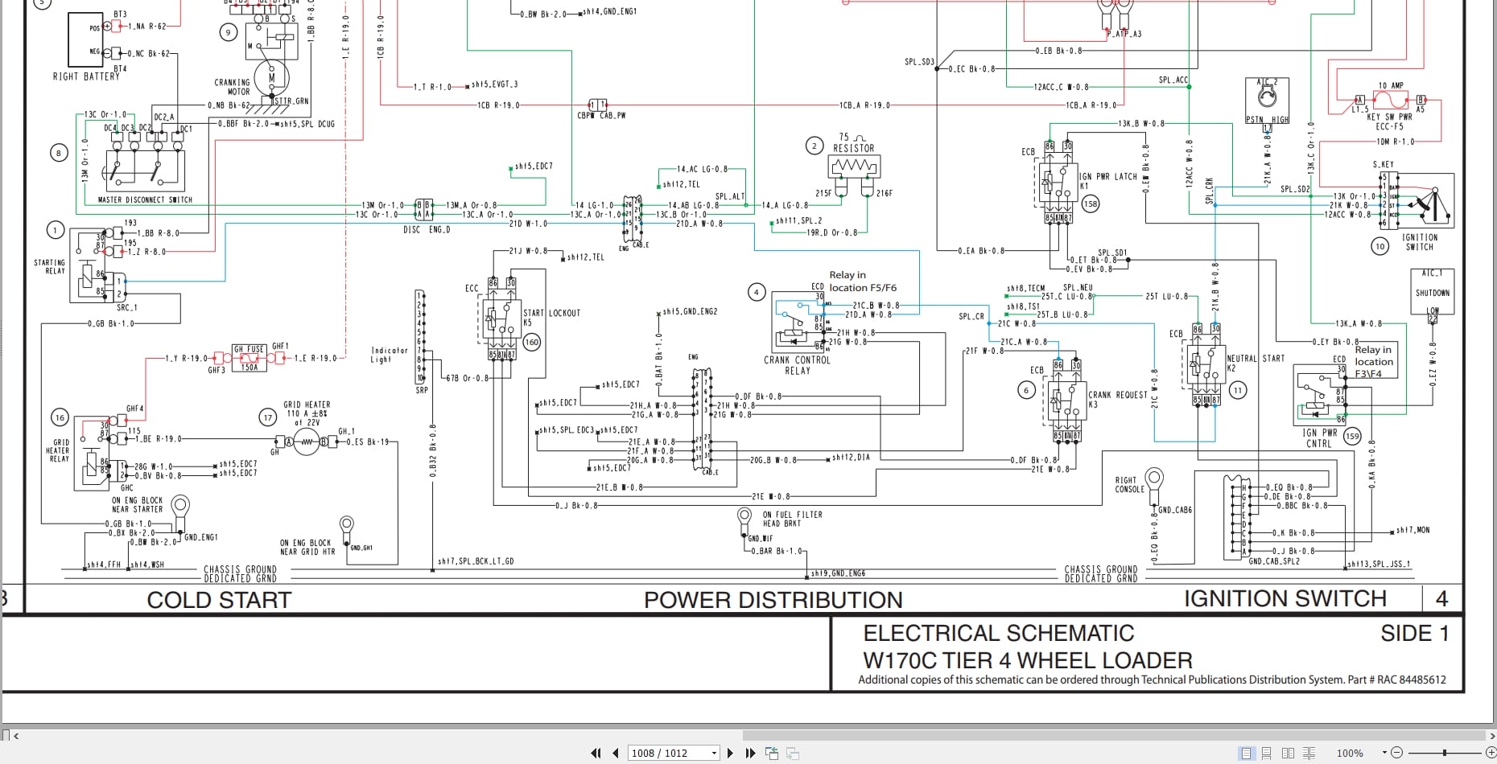Click the SHUTDOWN LOW label

[1433, 301]
